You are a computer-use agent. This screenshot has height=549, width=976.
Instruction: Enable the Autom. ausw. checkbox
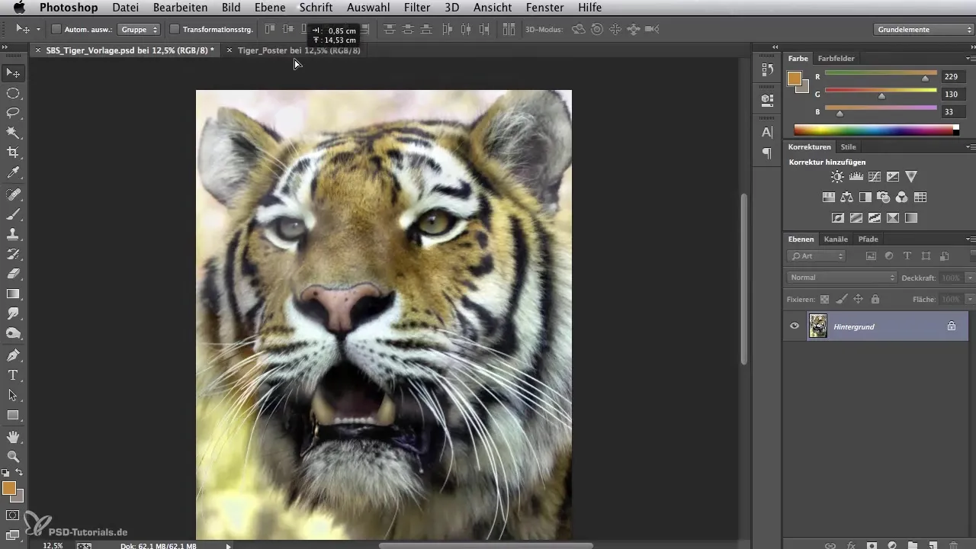56,29
